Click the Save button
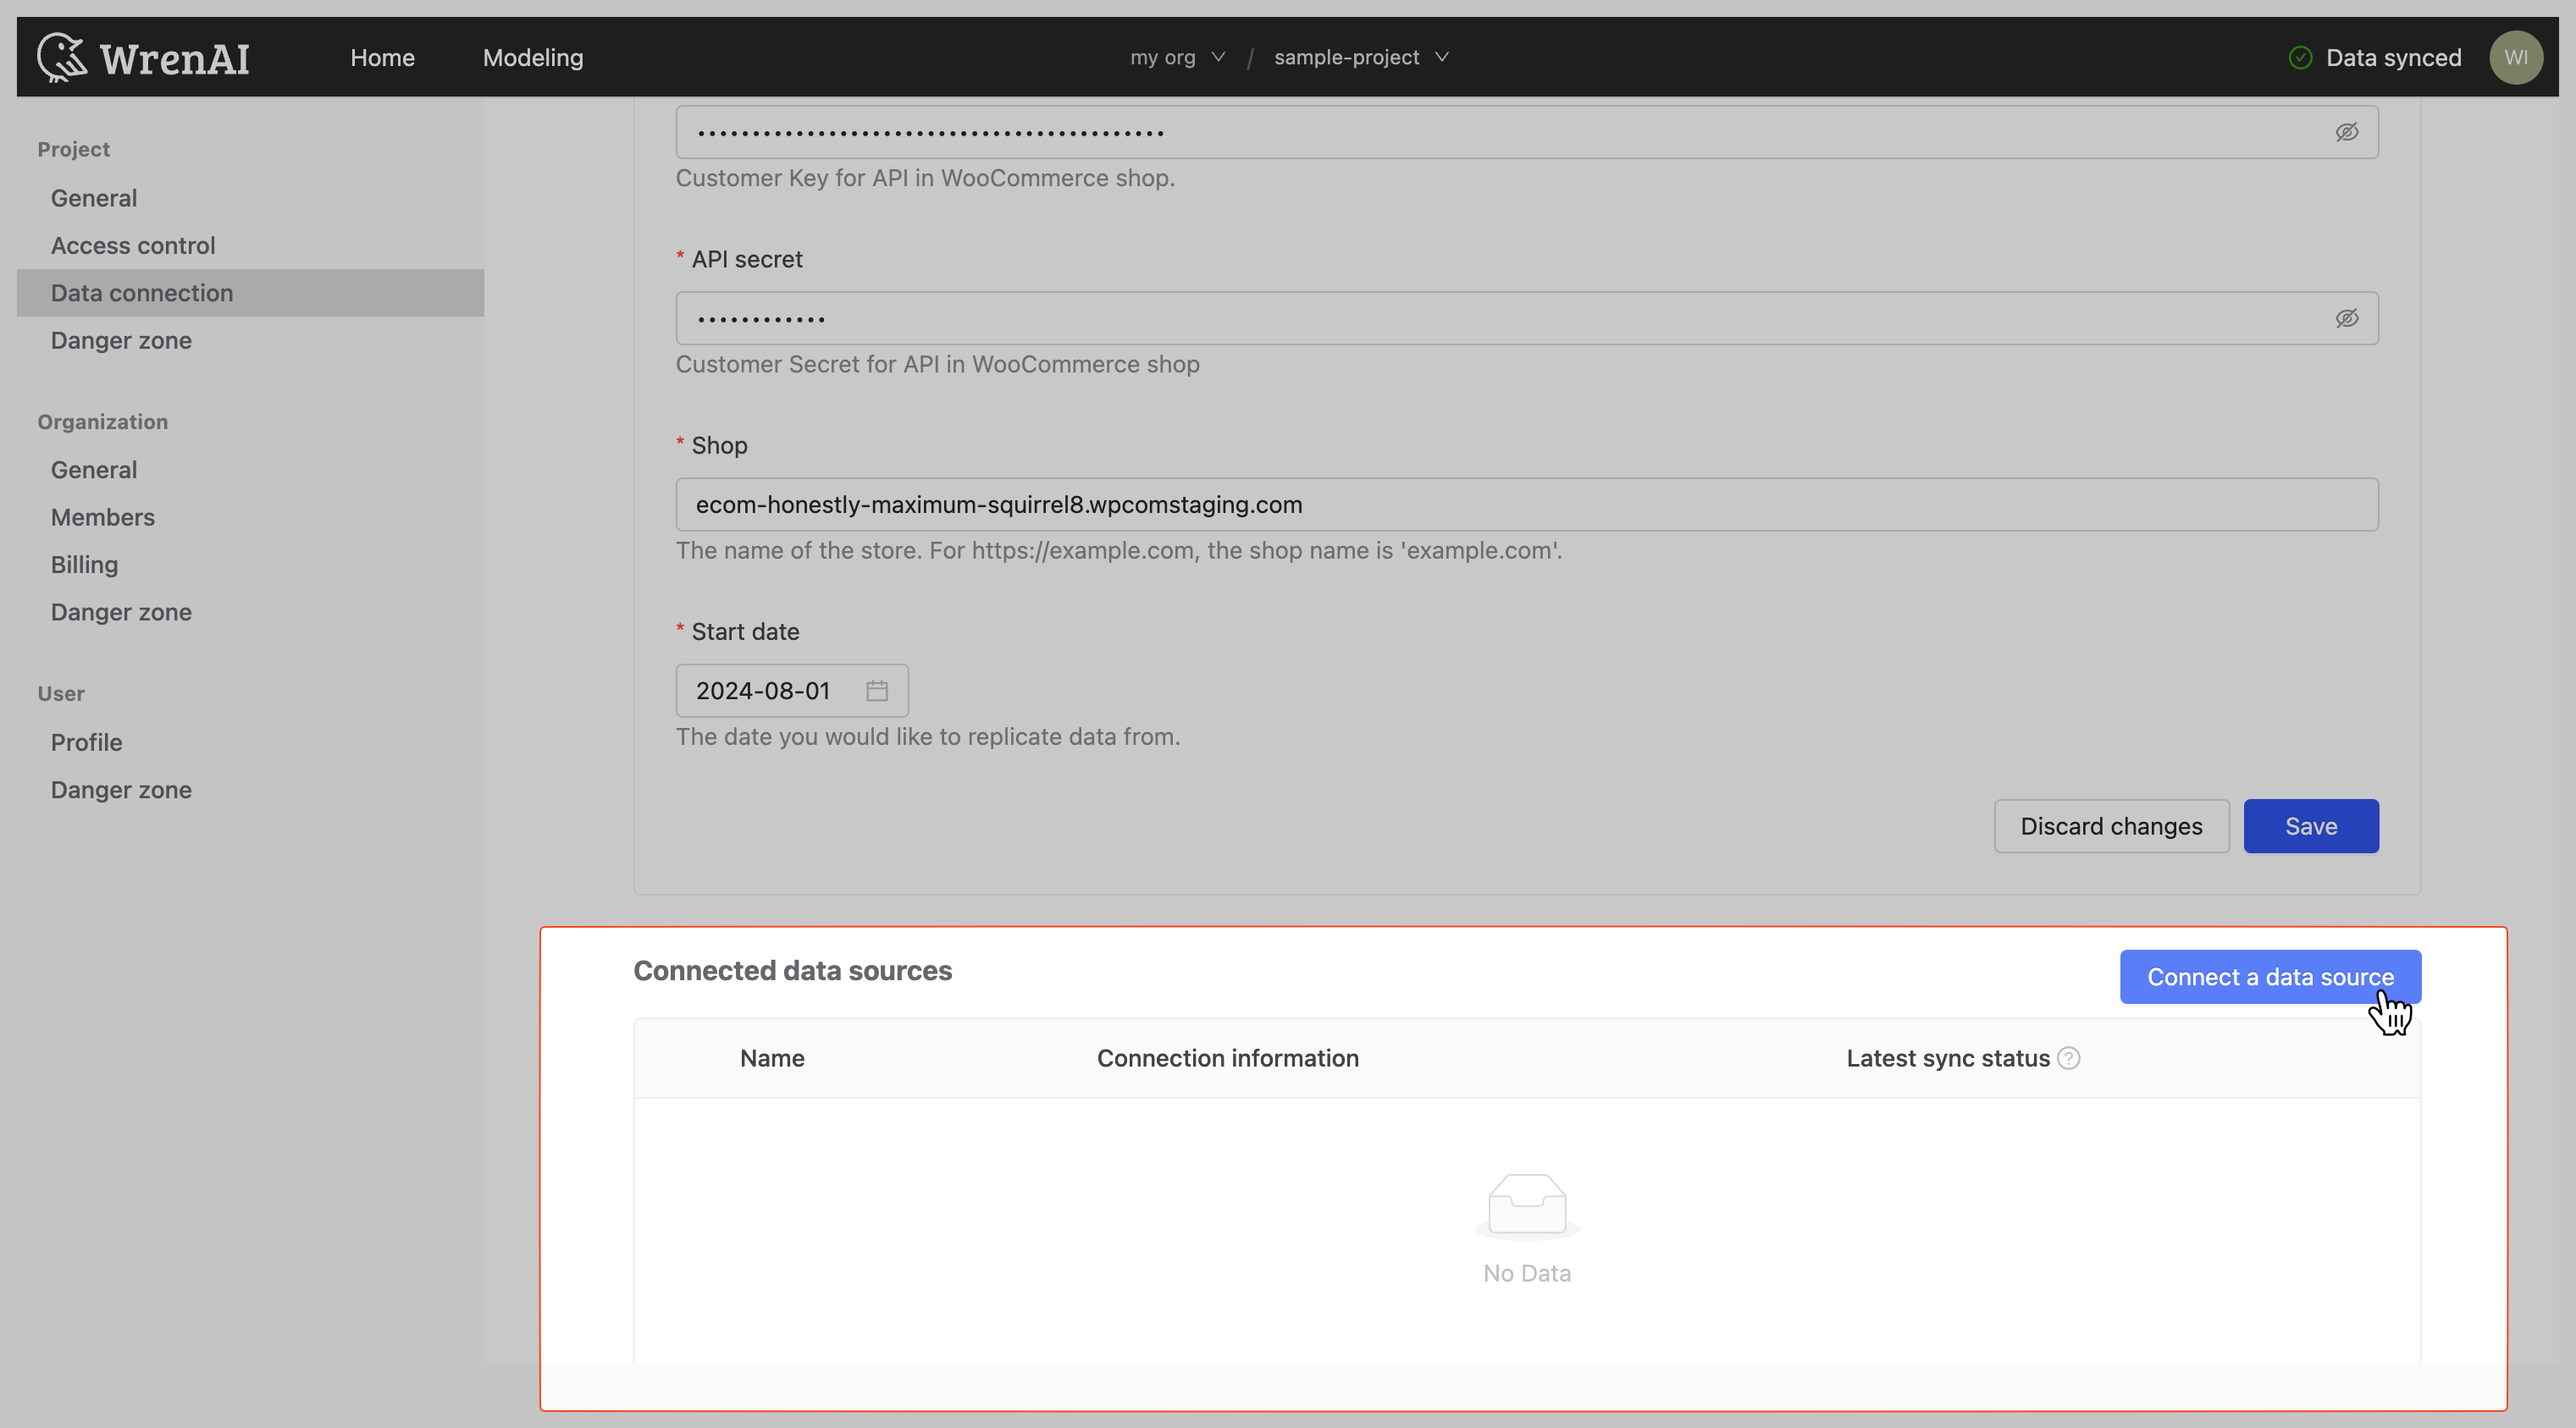 pyautogui.click(x=2310, y=824)
